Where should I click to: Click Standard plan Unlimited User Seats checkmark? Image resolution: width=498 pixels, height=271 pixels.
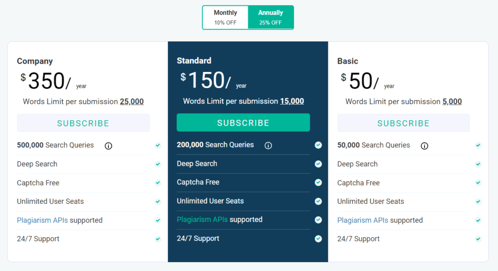(x=318, y=201)
